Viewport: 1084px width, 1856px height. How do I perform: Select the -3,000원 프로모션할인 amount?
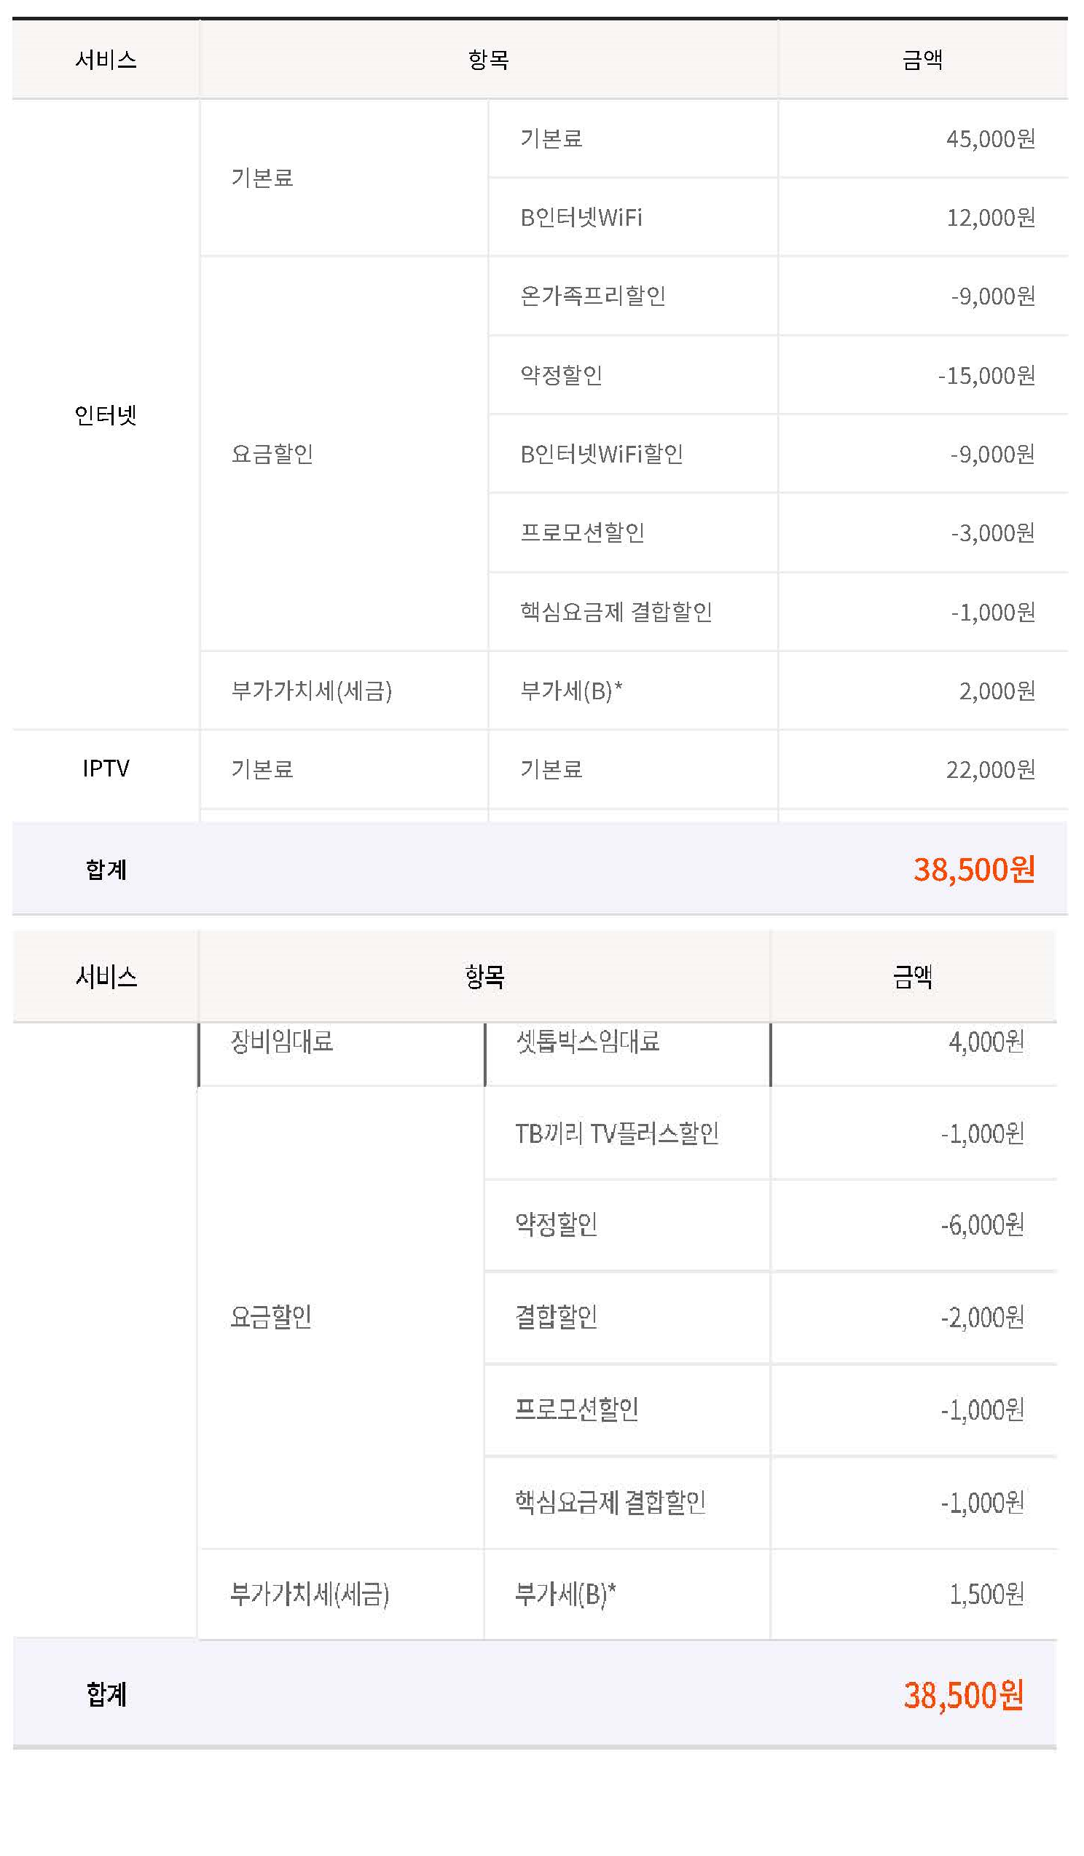tap(992, 532)
